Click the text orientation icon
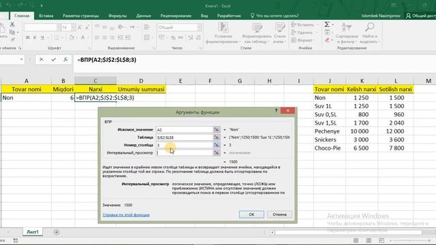Viewport: 436px width, 245px height. (x=121, y=27)
